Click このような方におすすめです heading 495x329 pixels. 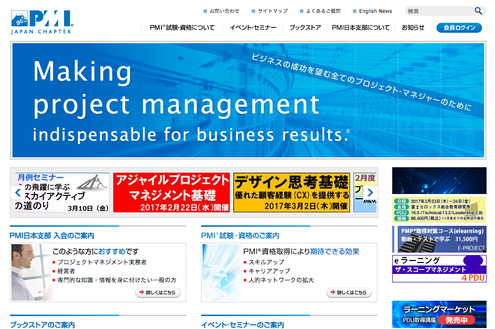[96, 252]
